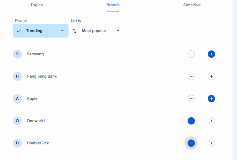Click the Hang Seng Bank avatar icon
This screenshot has width=237, height=160.
point(17,76)
